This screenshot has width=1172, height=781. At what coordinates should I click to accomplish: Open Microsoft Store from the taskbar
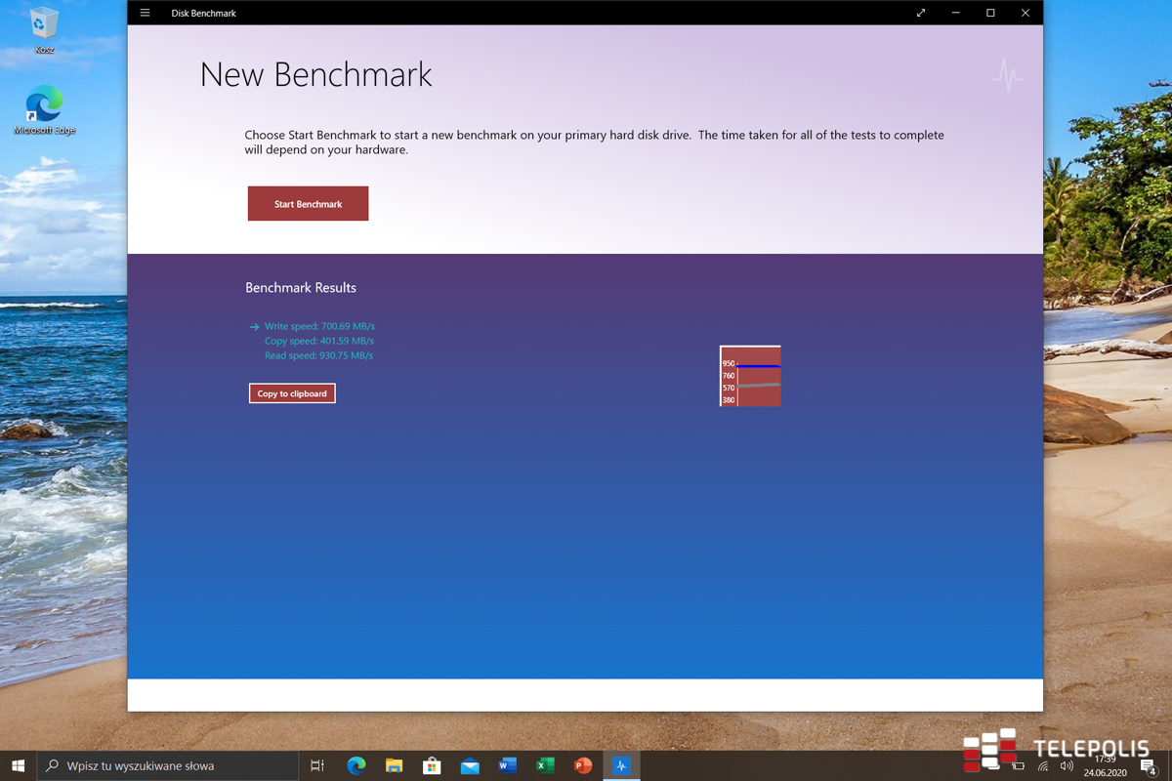pyautogui.click(x=432, y=765)
